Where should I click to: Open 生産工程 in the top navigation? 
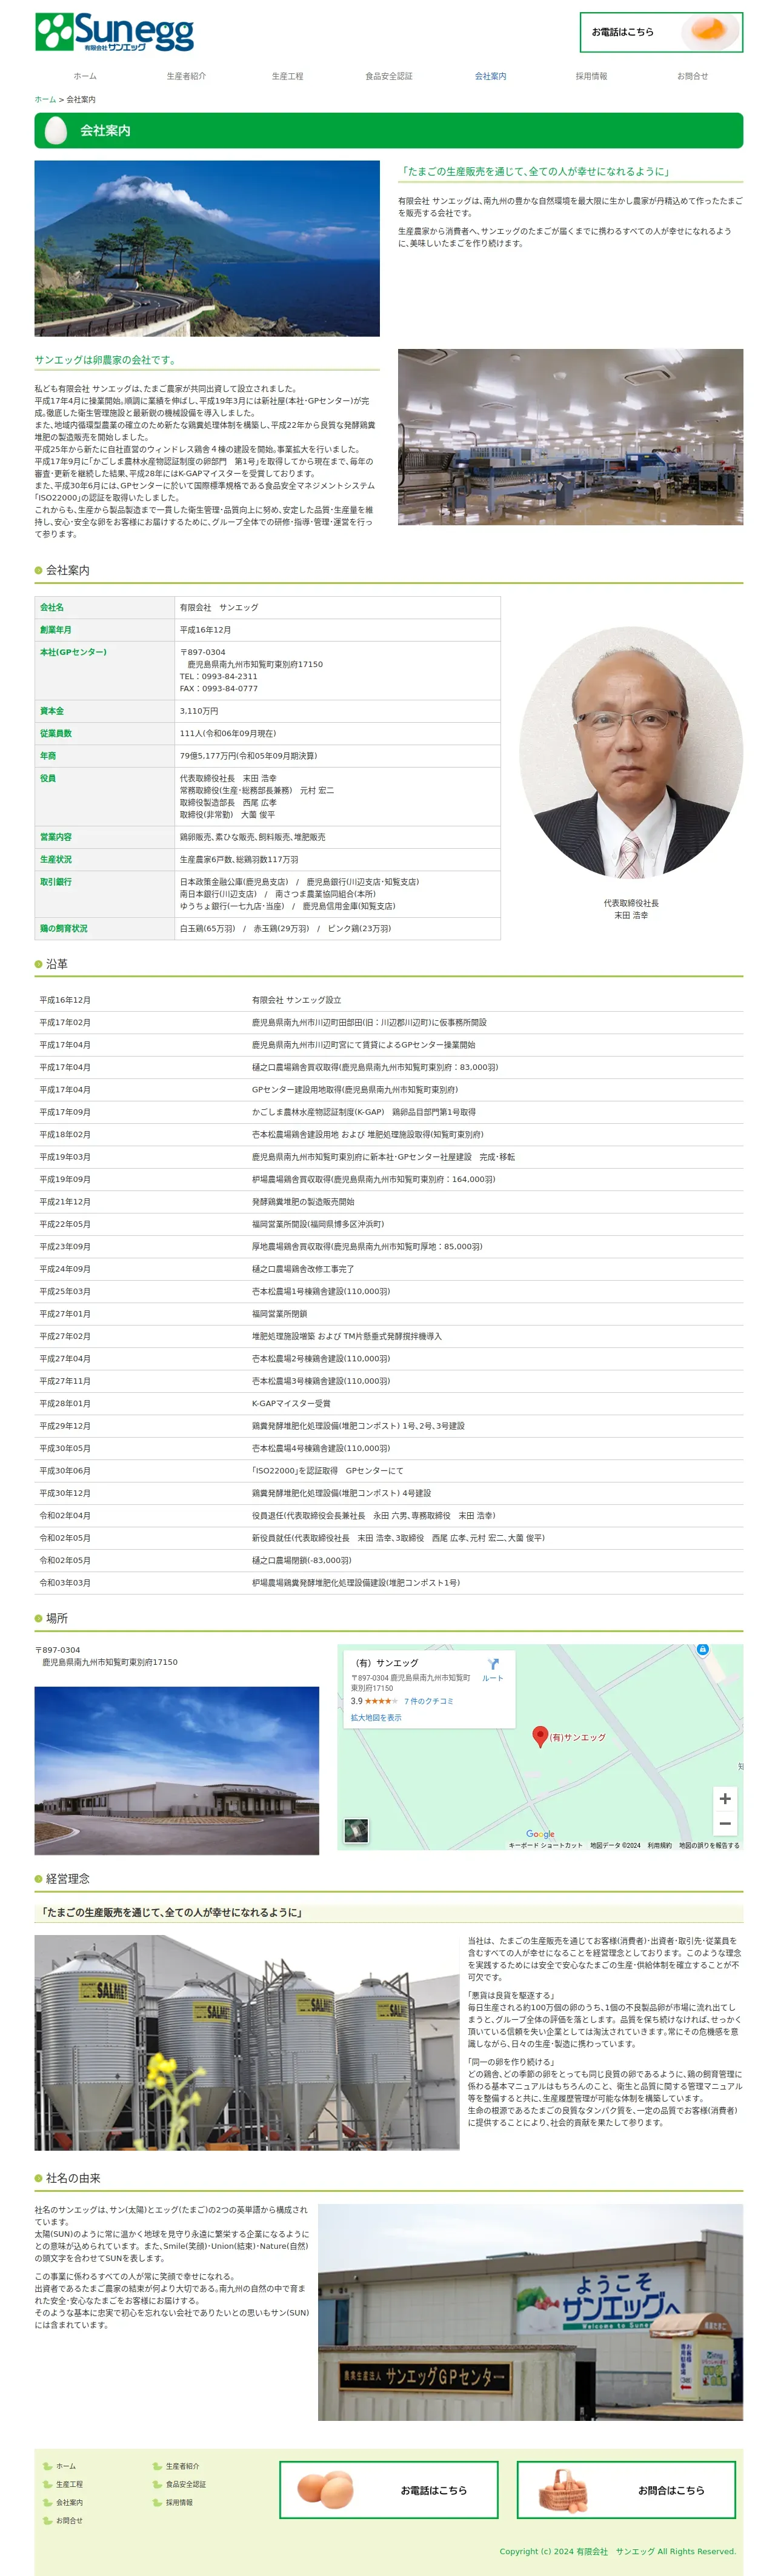[287, 76]
